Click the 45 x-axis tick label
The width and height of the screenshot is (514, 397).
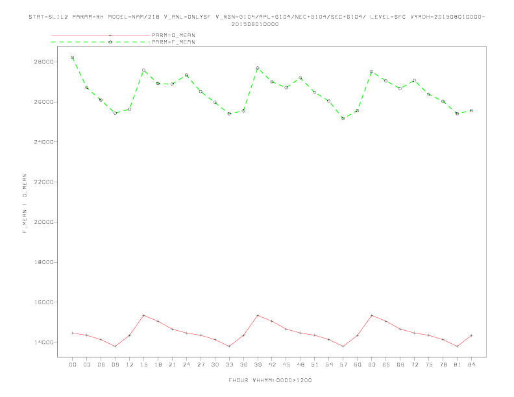[286, 365]
